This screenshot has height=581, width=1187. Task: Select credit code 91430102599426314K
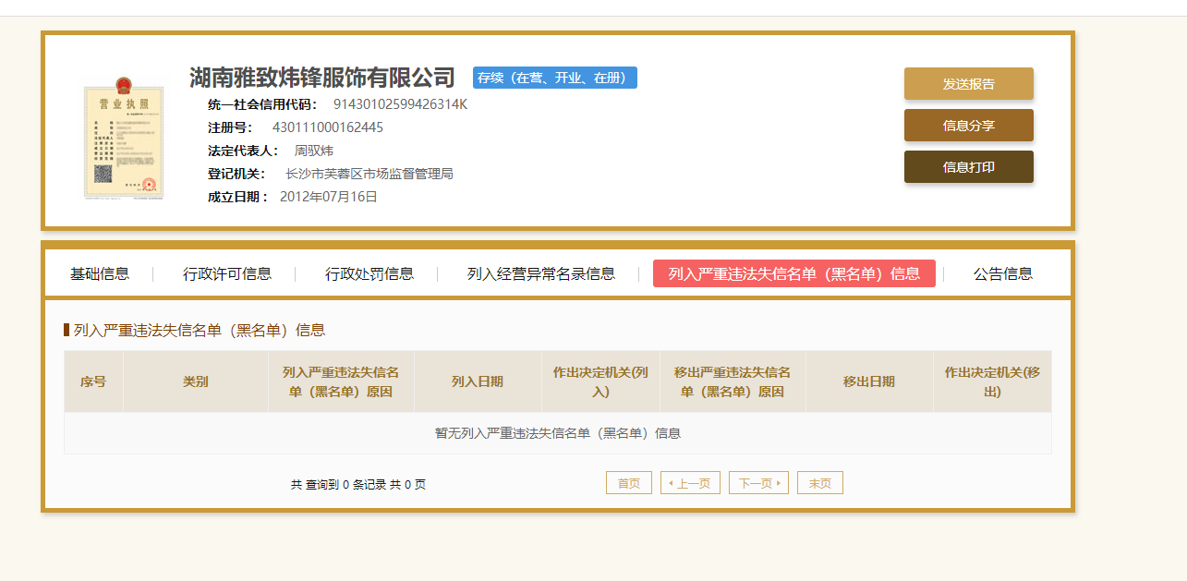click(400, 104)
